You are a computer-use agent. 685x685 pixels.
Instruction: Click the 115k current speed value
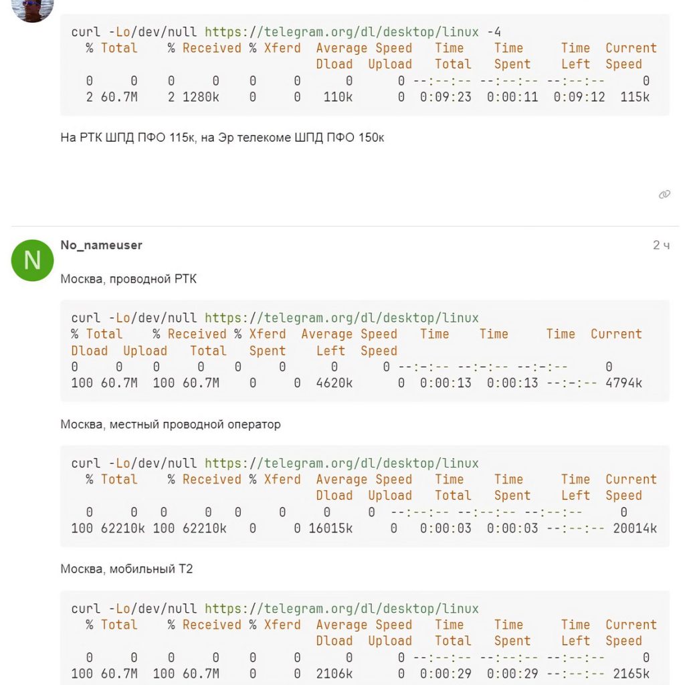[635, 97]
